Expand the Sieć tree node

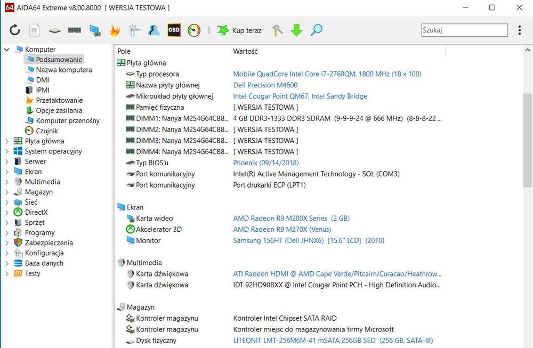[6, 202]
